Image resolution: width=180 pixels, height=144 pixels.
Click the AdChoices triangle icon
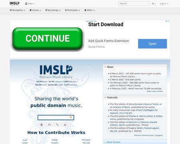click(x=166, y=21)
